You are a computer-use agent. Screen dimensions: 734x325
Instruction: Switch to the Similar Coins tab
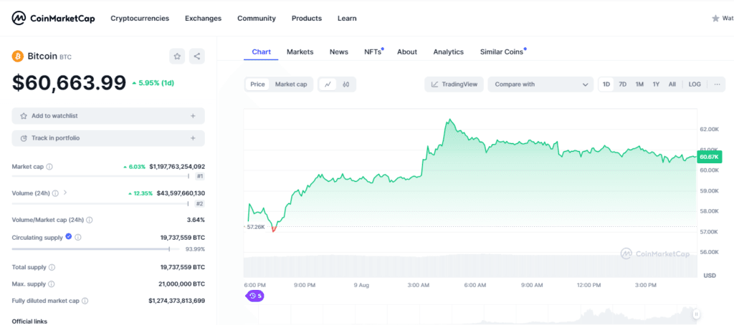[502, 52]
